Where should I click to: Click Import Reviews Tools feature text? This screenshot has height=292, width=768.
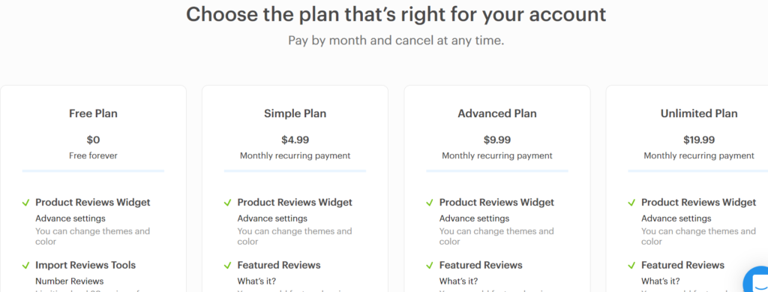coord(85,266)
